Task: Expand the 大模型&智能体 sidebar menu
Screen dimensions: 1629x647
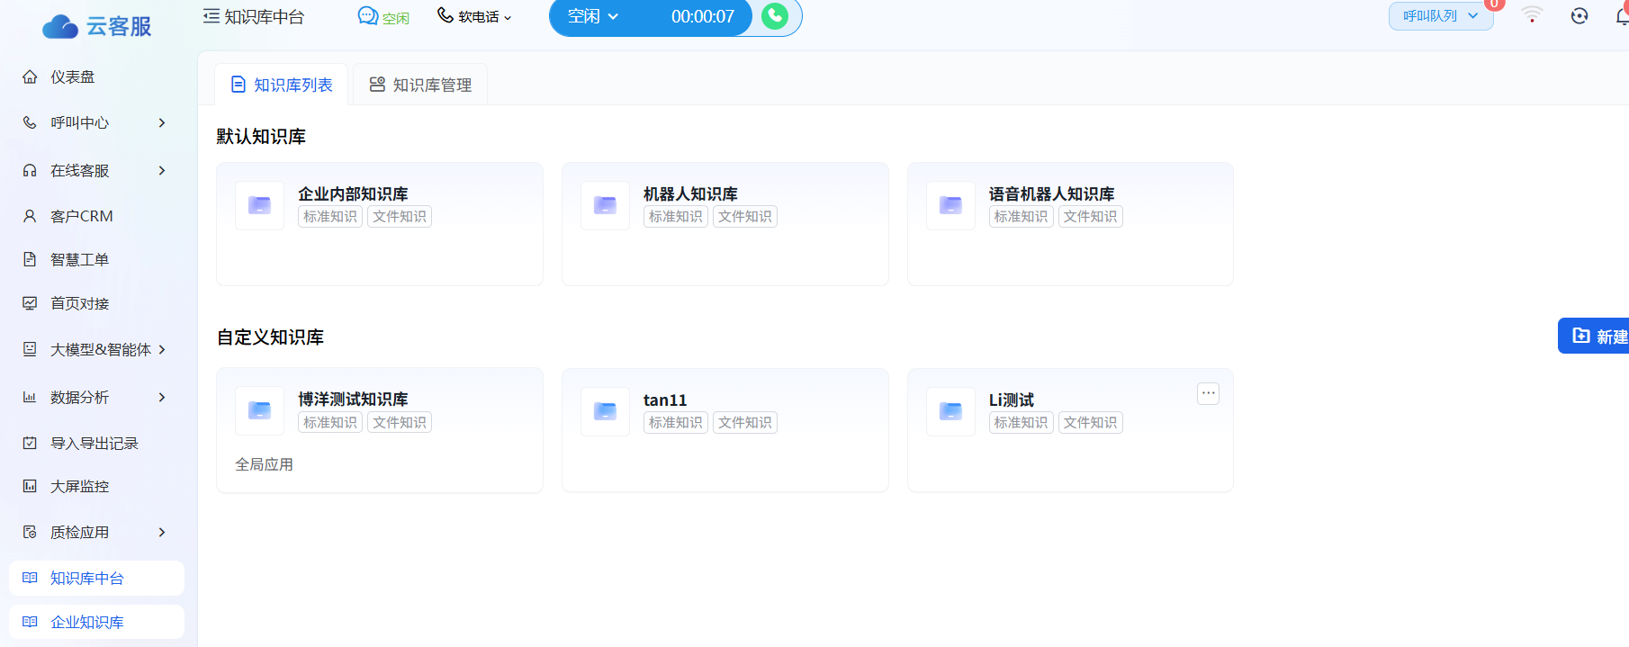Action: tap(94, 350)
